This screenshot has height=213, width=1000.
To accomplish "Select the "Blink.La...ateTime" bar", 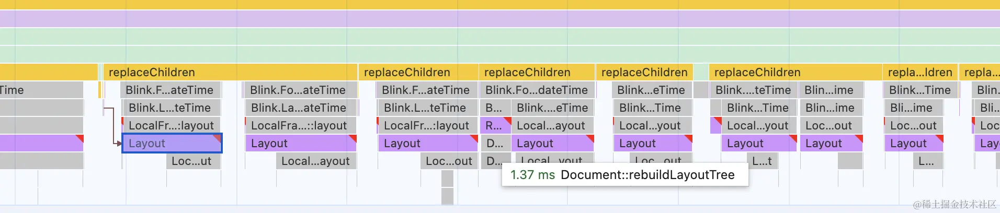I will coord(301,108).
